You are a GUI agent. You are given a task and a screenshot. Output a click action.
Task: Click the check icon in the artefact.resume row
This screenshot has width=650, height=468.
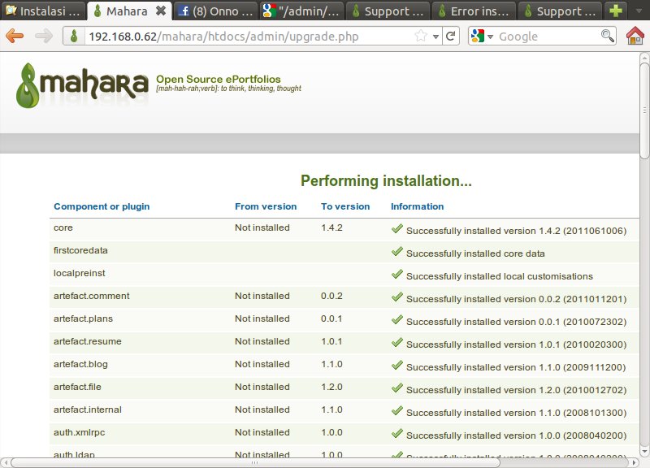pos(397,342)
